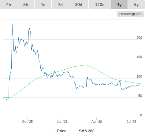Image resolution: width=145 pixels, height=139 pixels.
Task: Open the 7d chart range
Action: [x=60, y=5]
